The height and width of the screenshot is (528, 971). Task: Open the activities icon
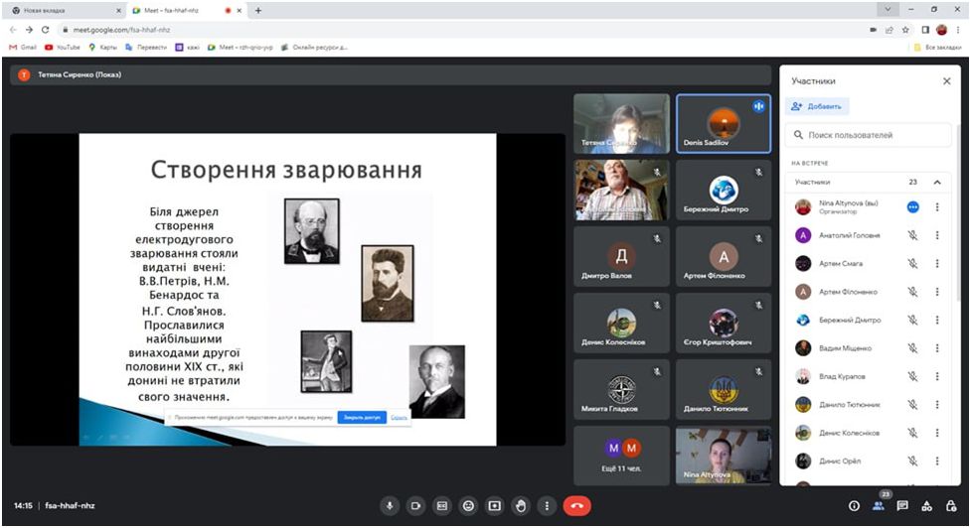click(x=927, y=506)
